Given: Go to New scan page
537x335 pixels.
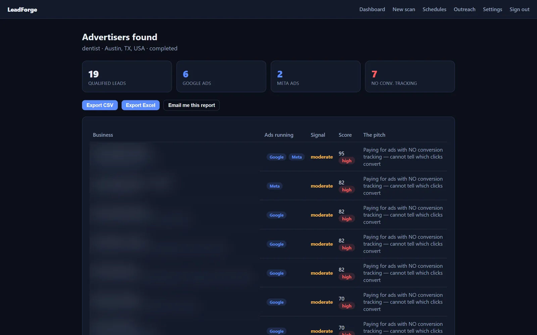Looking at the screenshot, I should (404, 9).
